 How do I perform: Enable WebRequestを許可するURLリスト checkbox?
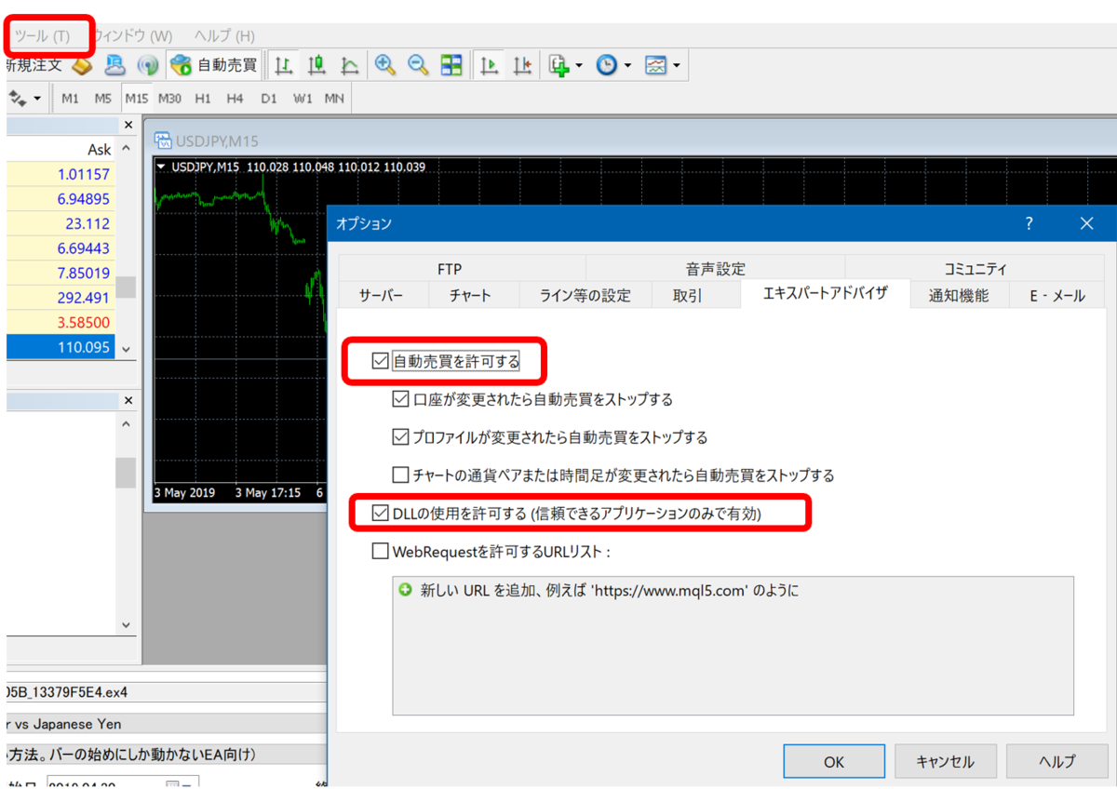[379, 552]
